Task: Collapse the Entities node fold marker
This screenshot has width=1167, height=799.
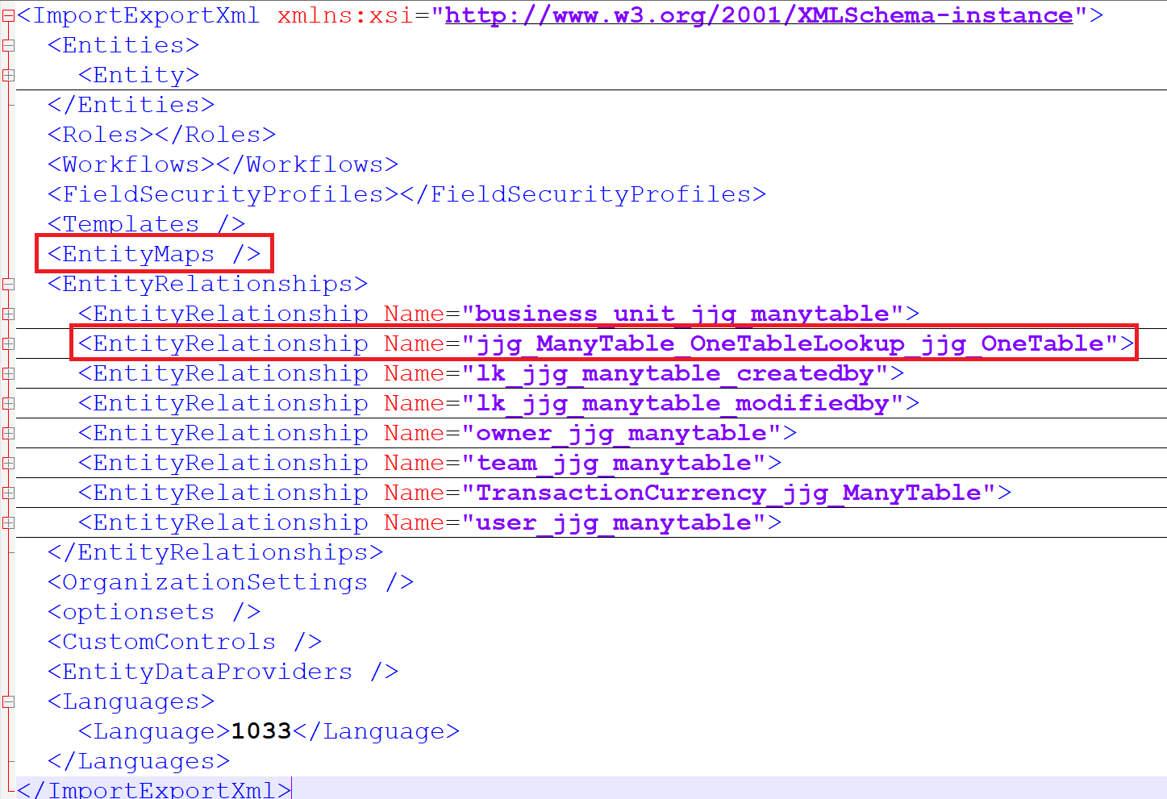Action: 8,45
